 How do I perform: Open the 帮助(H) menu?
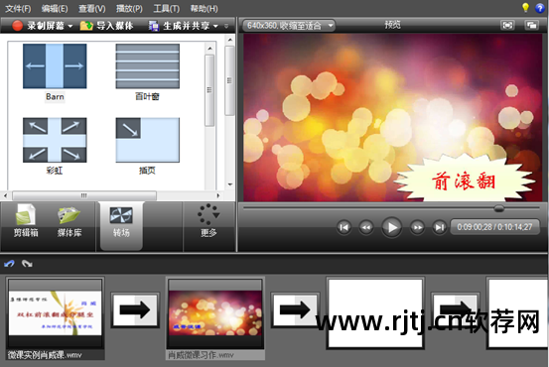tap(204, 8)
